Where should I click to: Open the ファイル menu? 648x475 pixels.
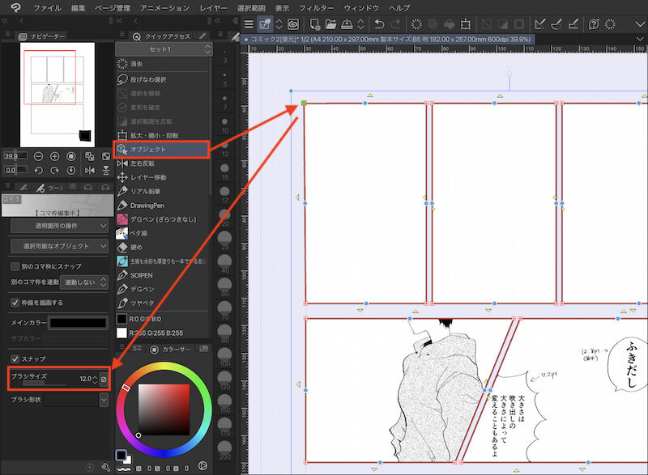(47, 7)
